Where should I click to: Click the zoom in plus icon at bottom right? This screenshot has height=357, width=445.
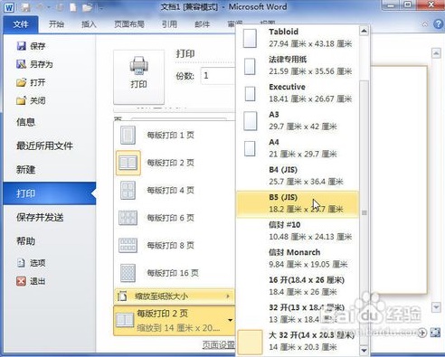coord(422,333)
